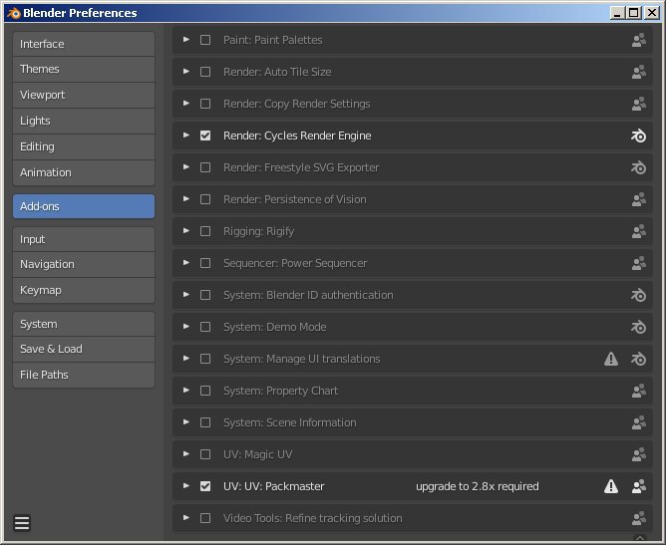
Task: Click warning triangle on UV Packmaster row
Action: pyautogui.click(x=611, y=486)
